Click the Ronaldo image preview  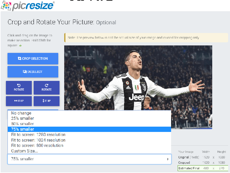pos(138,87)
